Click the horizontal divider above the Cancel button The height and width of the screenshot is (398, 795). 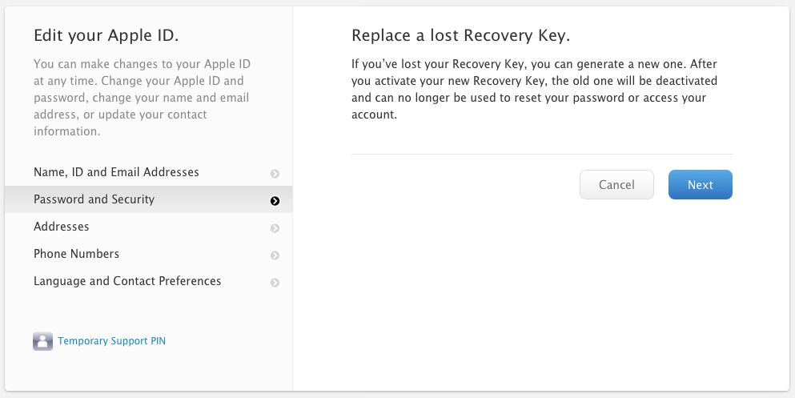click(x=541, y=154)
